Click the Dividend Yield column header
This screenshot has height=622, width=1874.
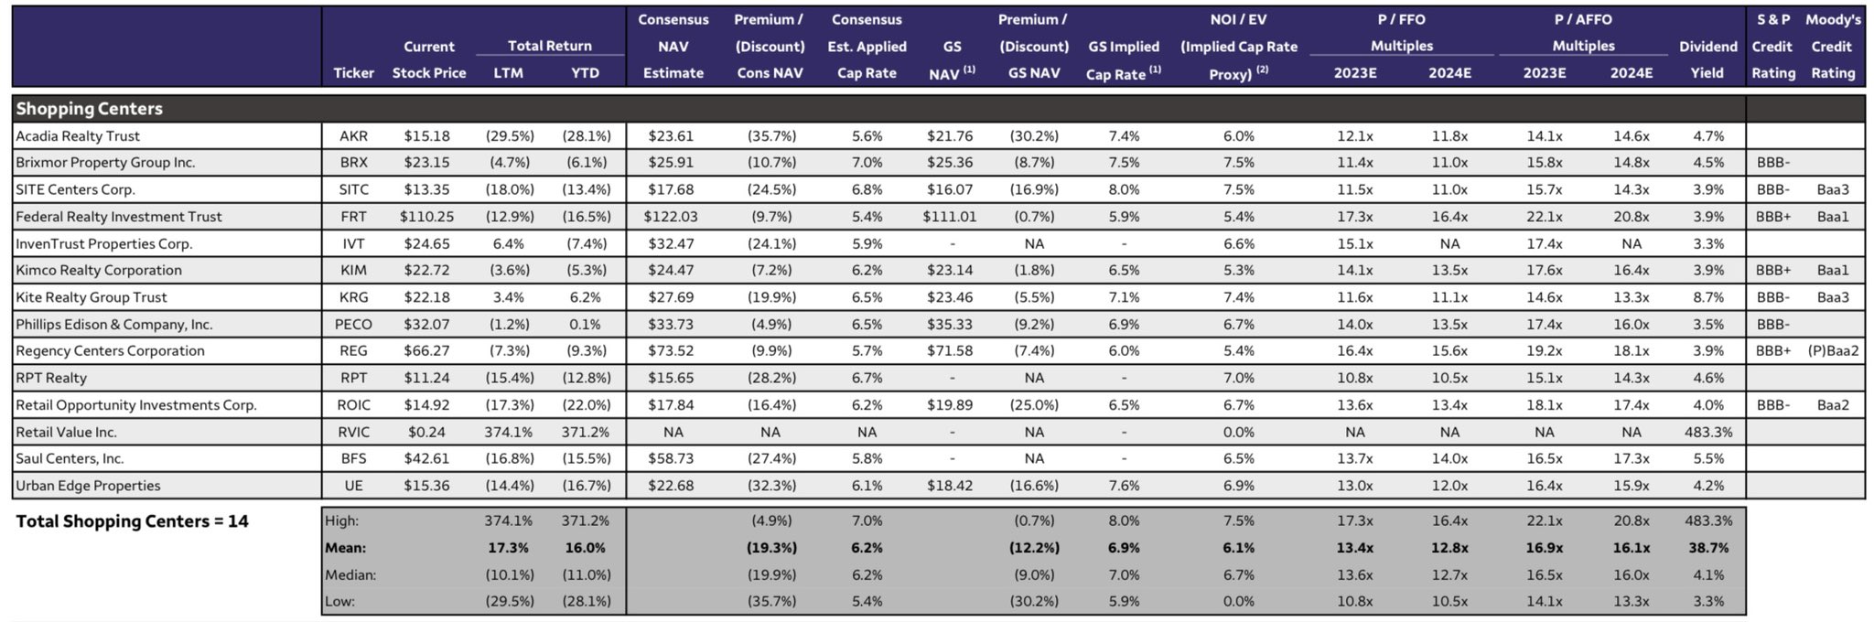(x=1707, y=59)
